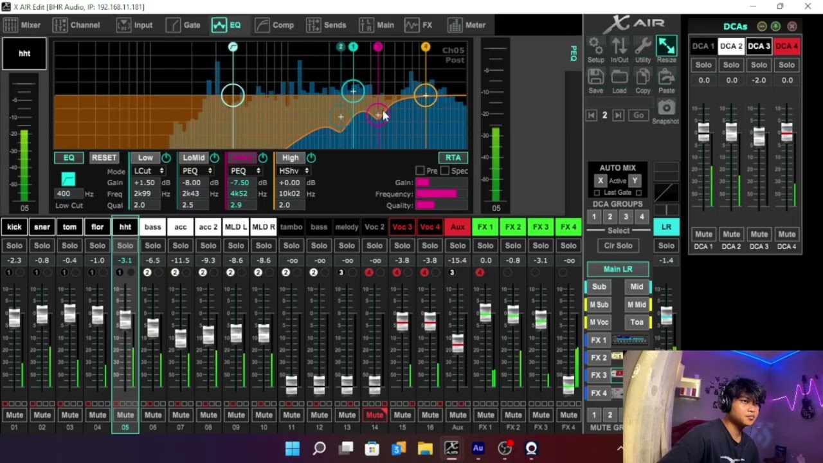Select DCA group 3 button

tap(626, 217)
